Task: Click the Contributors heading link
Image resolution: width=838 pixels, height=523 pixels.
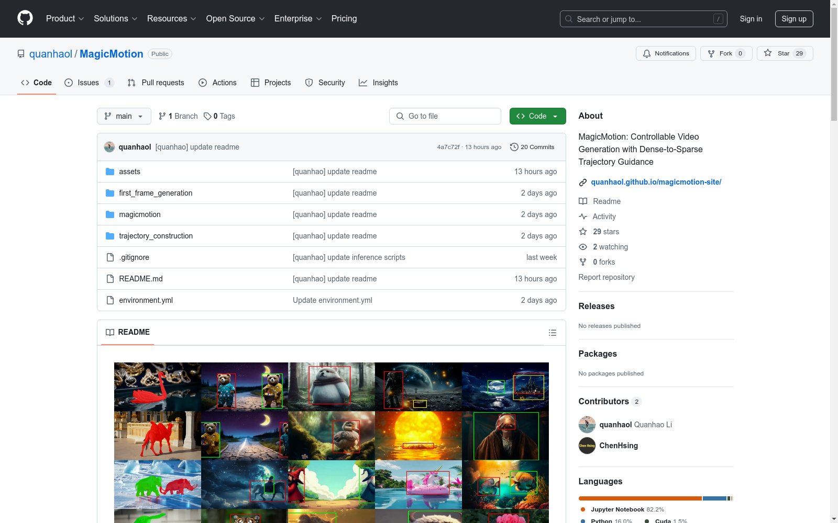Action: tap(610, 401)
